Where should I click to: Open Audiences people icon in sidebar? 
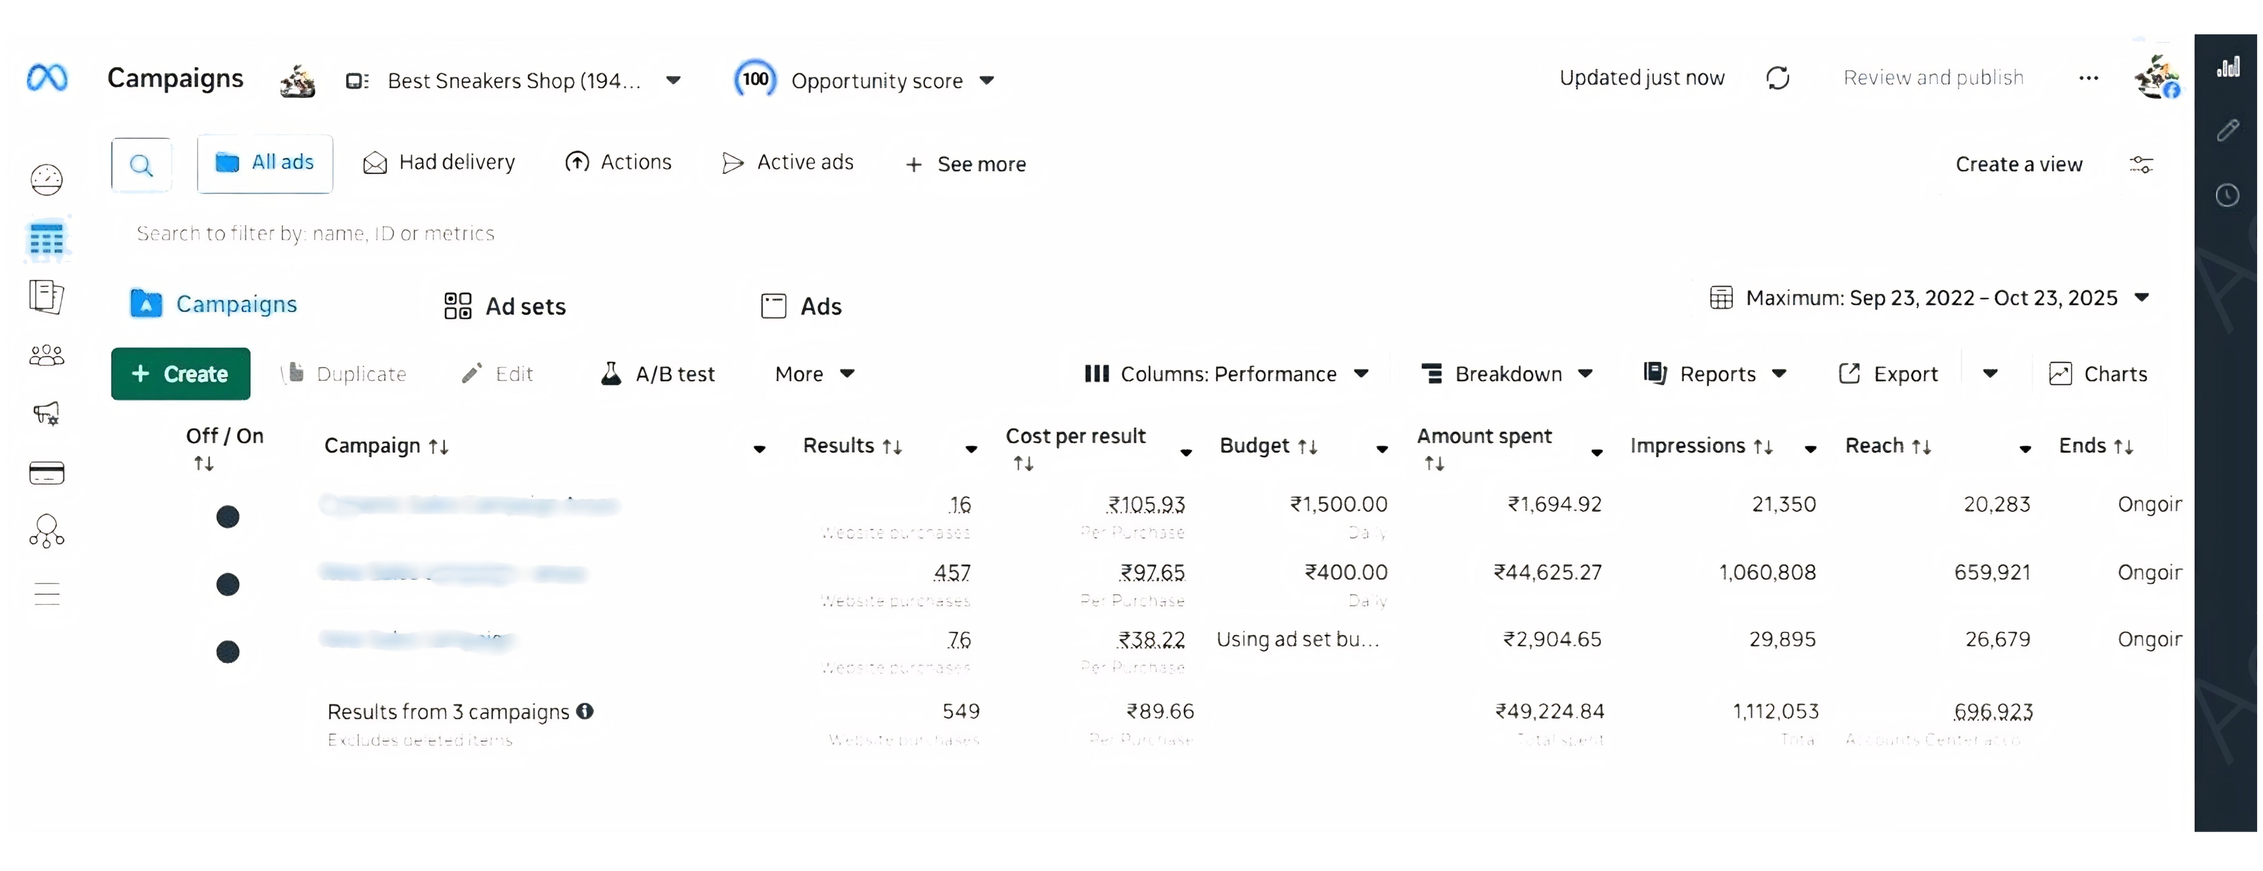[47, 356]
